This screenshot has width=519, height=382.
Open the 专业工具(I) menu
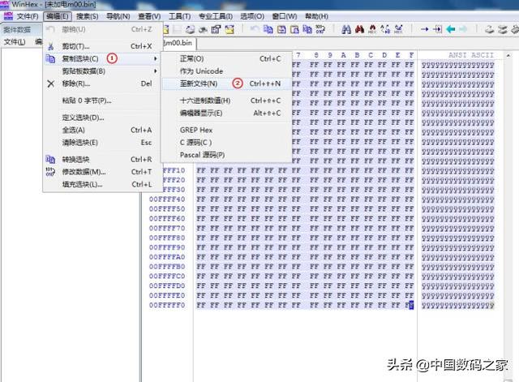216,16
